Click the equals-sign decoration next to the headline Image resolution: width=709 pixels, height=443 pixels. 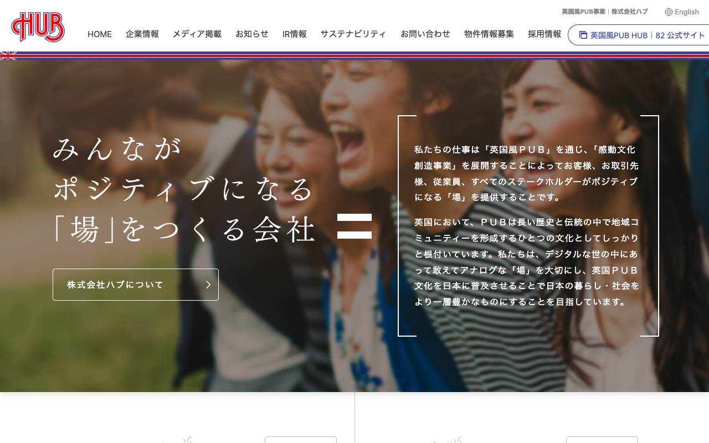(354, 225)
